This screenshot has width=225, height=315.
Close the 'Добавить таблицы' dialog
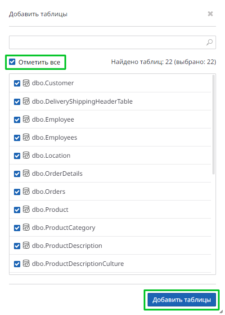pyautogui.click(x=210, y=14)
